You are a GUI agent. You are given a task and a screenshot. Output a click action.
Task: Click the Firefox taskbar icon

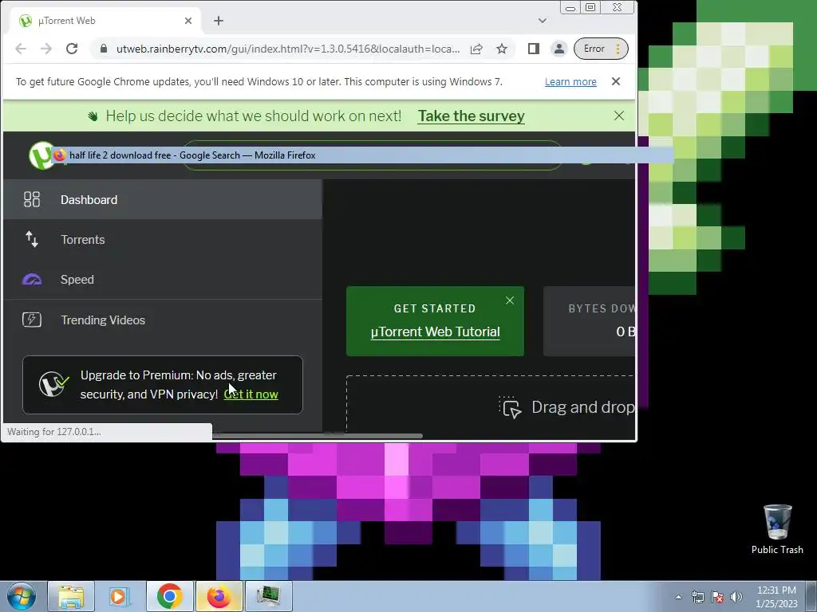[219, 596]
